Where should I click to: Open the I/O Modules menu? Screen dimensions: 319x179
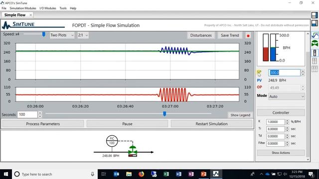[48, 8]
